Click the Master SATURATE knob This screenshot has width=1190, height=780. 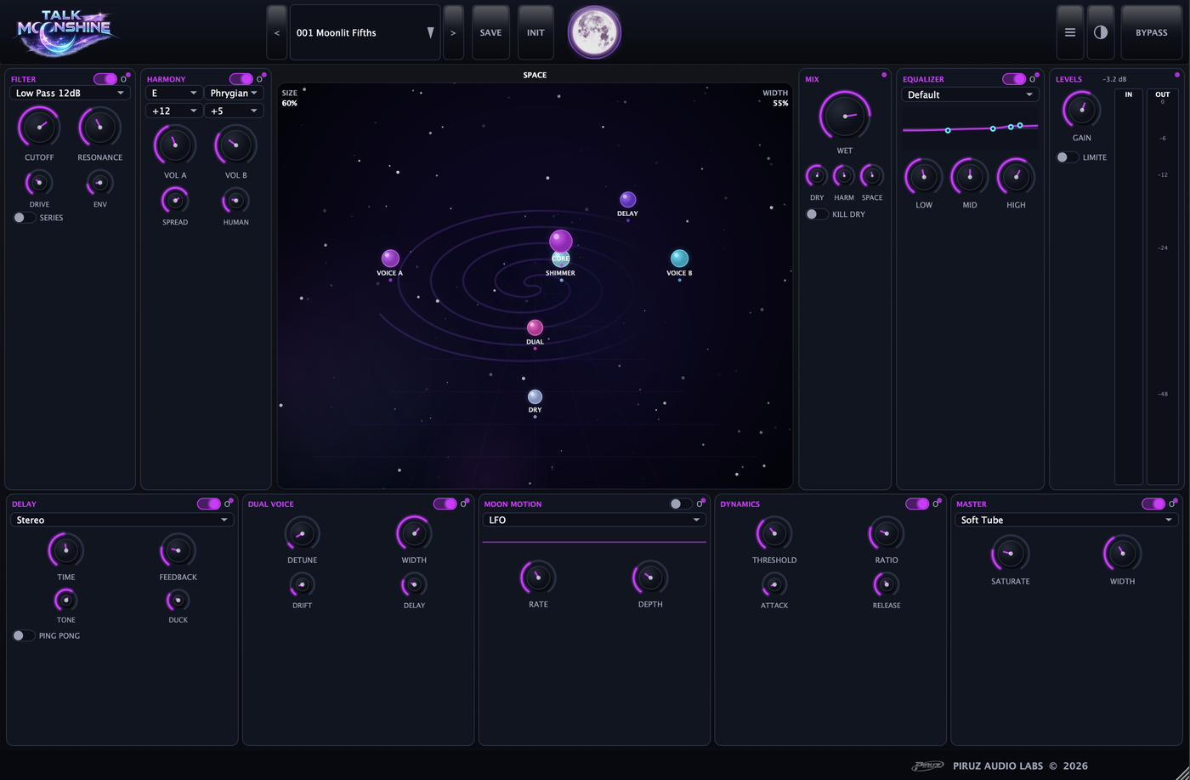click(x=1010, y=554)
